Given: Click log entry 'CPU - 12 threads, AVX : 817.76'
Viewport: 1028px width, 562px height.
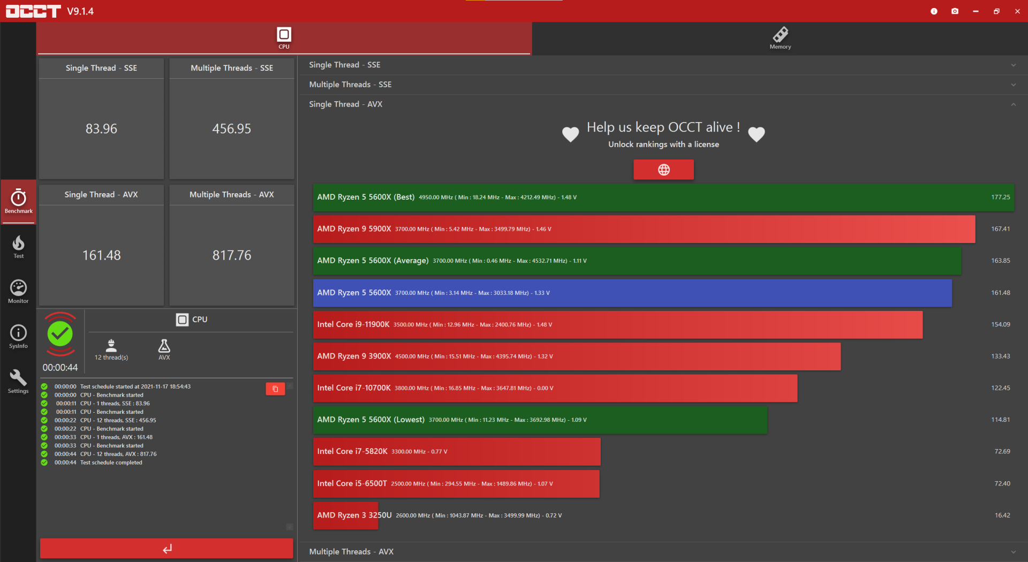Looking at the screenshot, I should click(118, 454).
